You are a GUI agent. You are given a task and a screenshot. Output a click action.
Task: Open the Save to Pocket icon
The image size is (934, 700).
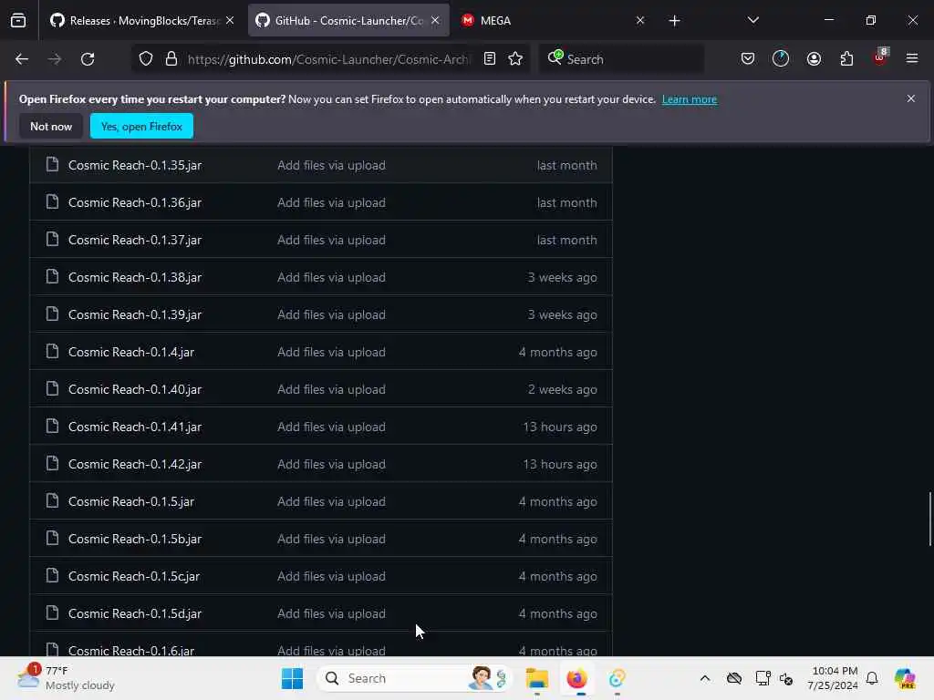[748, 59]
